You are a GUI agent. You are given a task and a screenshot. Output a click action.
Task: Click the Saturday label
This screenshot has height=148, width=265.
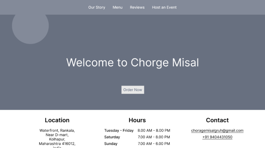112,137
